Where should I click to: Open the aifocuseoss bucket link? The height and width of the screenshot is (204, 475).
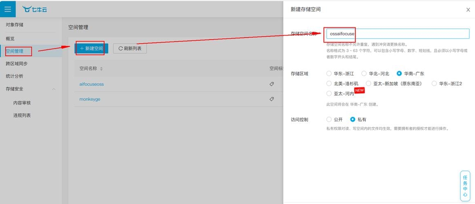pyautogui.click(x=91, y=84)
